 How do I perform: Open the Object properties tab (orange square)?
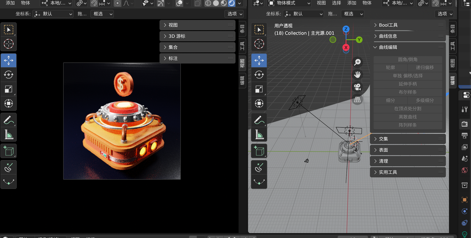pyautogui.click(x=465, y=200)
